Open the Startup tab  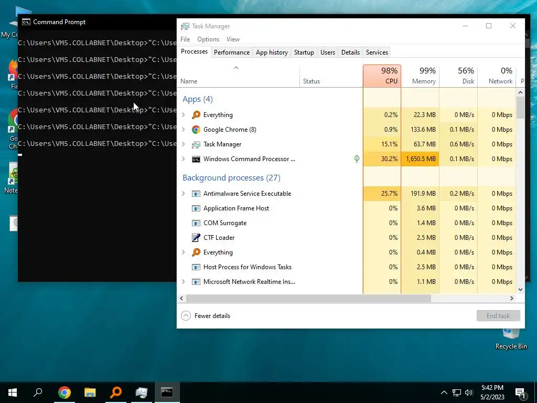pos(304,52)
